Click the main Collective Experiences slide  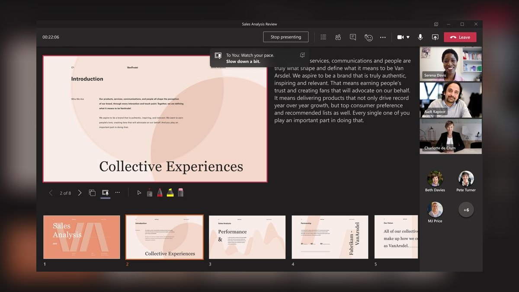click(155, 119)
